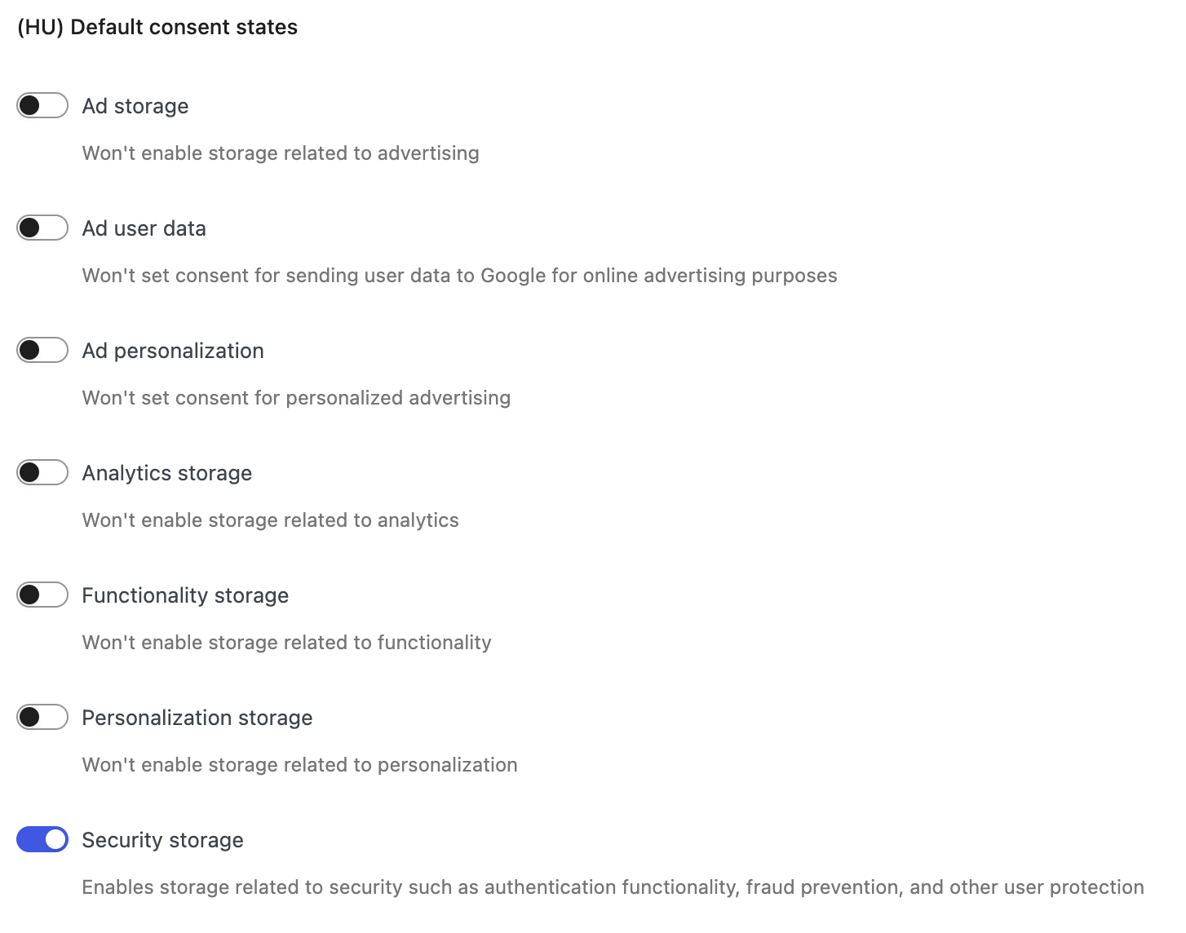Toggle the Ad personalization switch

point(42,350)
